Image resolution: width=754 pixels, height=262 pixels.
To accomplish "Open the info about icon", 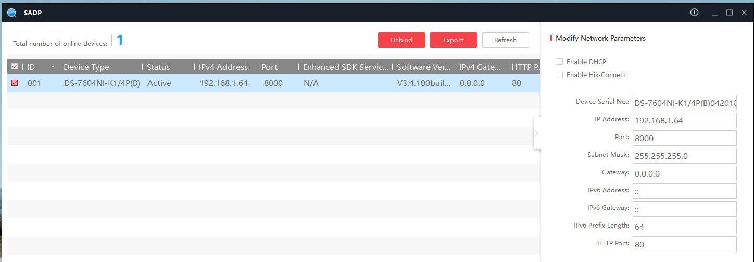I will pos(694,13).
